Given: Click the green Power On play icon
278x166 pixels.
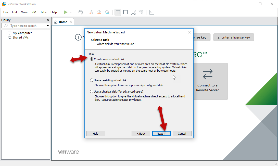Looking at the screenshot, I should [x=66, y=12].
